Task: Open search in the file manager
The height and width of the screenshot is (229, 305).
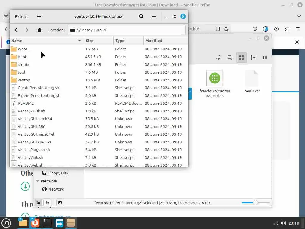Action: tap(230, 58)
